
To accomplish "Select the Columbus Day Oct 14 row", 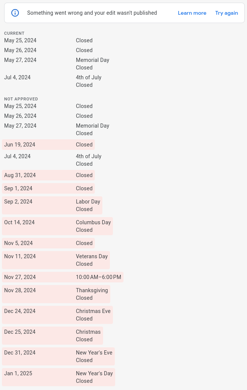I will click(57, 226).
